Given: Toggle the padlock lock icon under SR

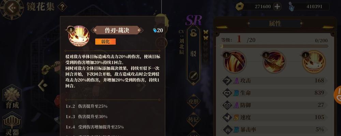Looking at the screenshot, I should point(193,33).
